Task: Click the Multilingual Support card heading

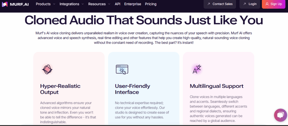Action: [217, 86]
